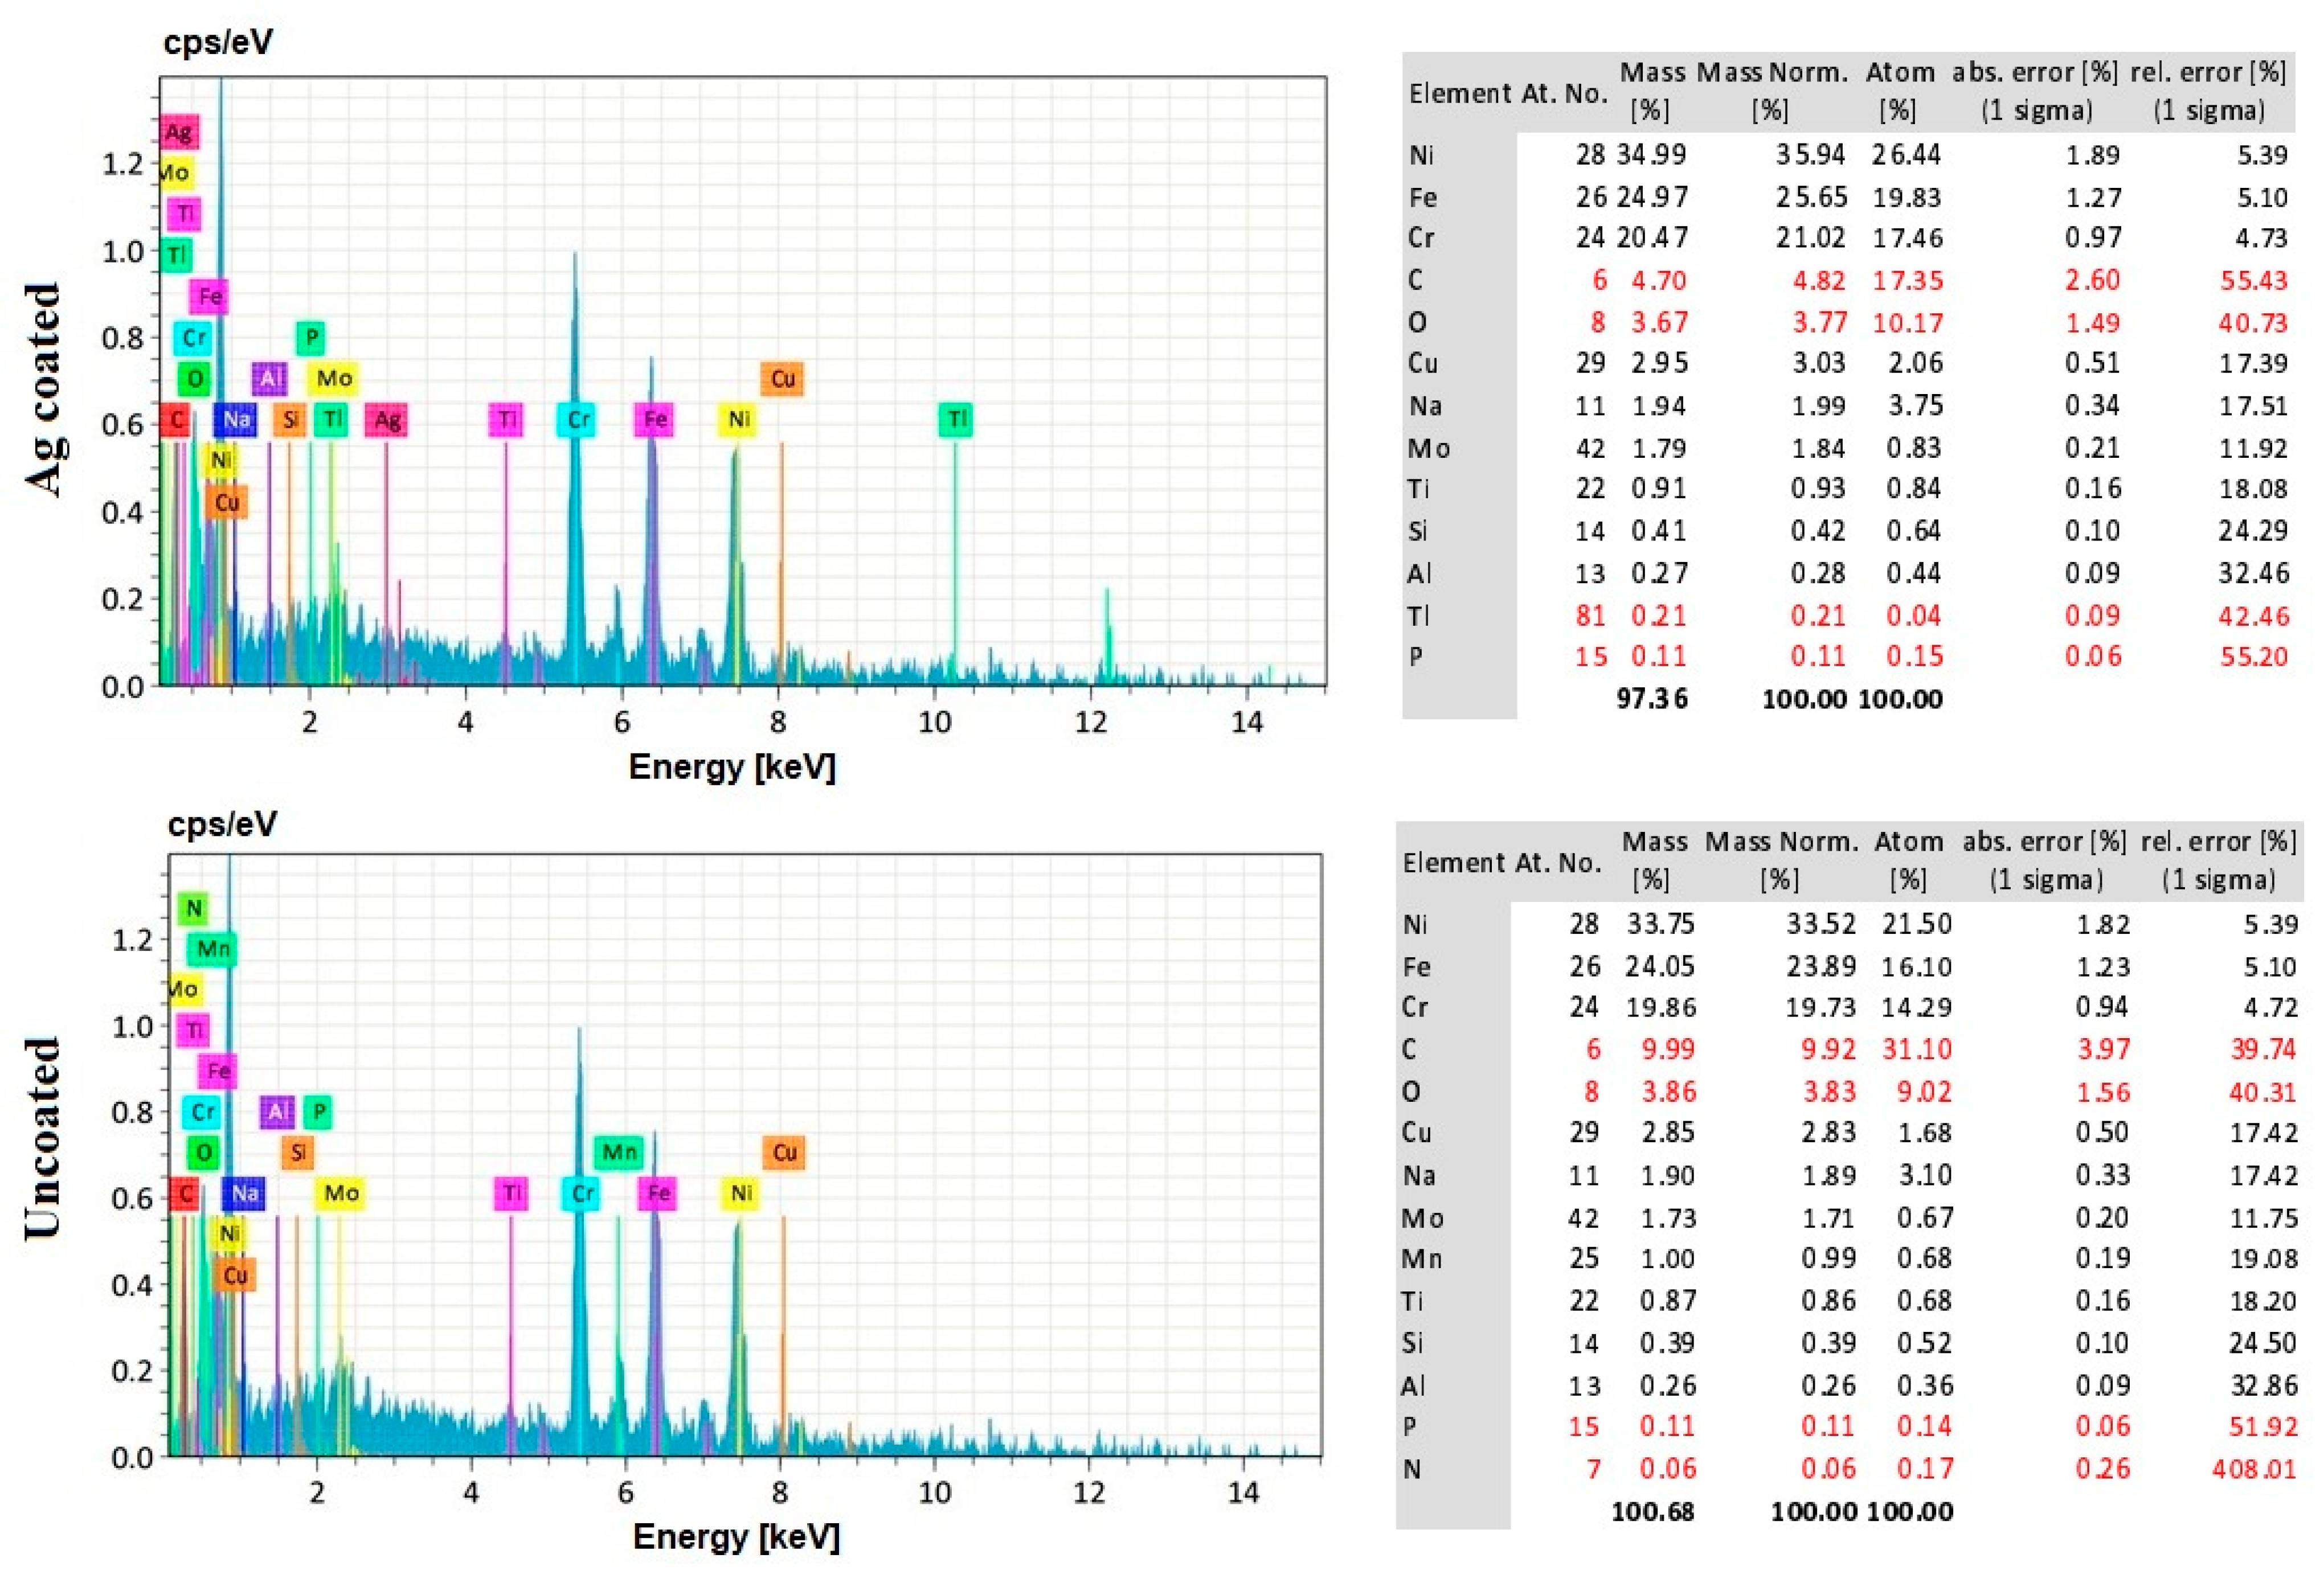The width and height of the screenshot is (2324, 1583).
Task: Click yellow Ni label at 7.5 keV in Ag coated spectrum
Action: [738, 420]
